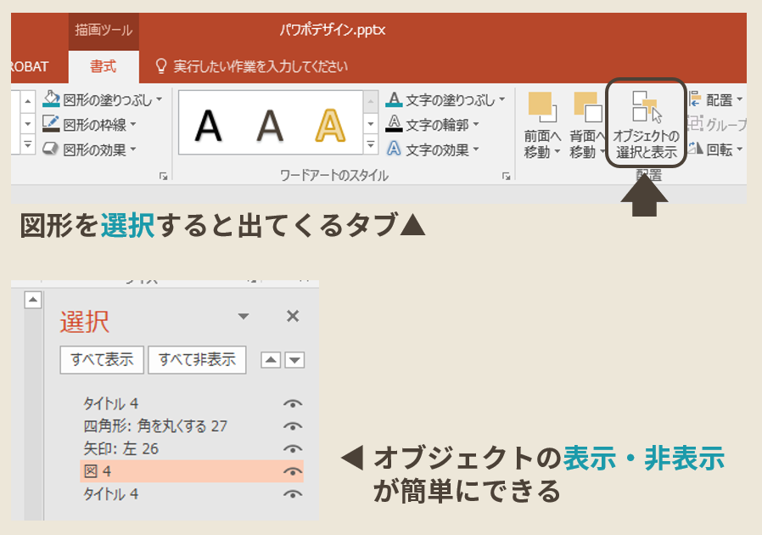762x535 pixels.
Task: Hide 矢印: 左 26 object
Action: [x=293, y=449]
